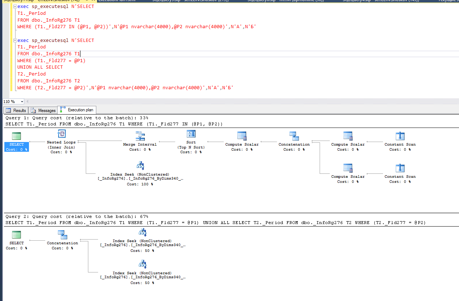Select the upper Compute Scalar right of Concatenation
459x301 pixels.
[348, 141]
